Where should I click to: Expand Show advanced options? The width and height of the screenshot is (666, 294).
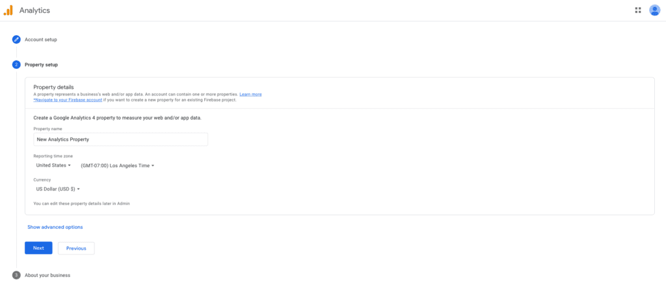pyautogui.click(x=55, y=227)
